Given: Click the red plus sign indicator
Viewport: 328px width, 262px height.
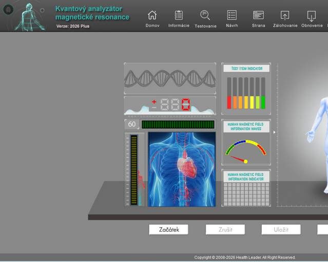Looking at the screenshot, I should [x=154, y=102].
